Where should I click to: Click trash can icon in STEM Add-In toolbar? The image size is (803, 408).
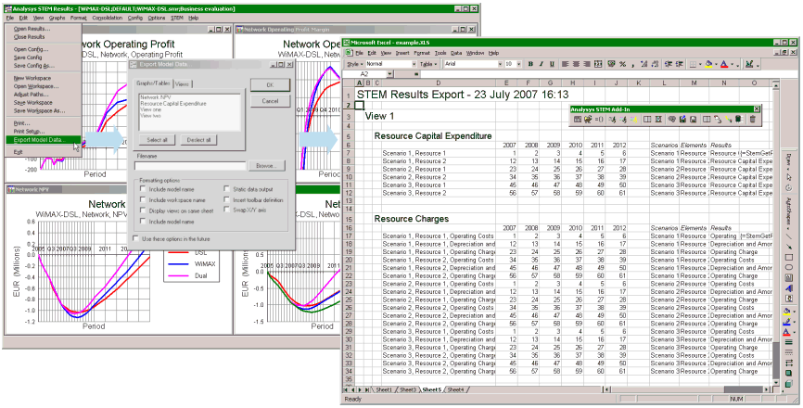click(752, 119)
